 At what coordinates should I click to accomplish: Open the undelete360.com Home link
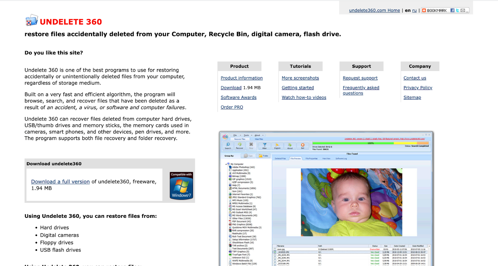[x=374, y=10]
